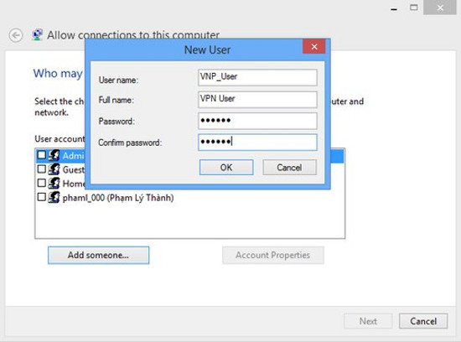Tick the Home account checkbox

(42, 183)
